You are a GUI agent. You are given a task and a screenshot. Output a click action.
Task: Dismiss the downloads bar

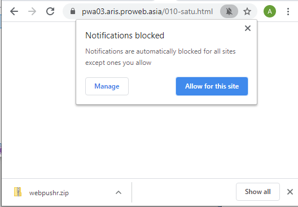[x=290, y=192]
